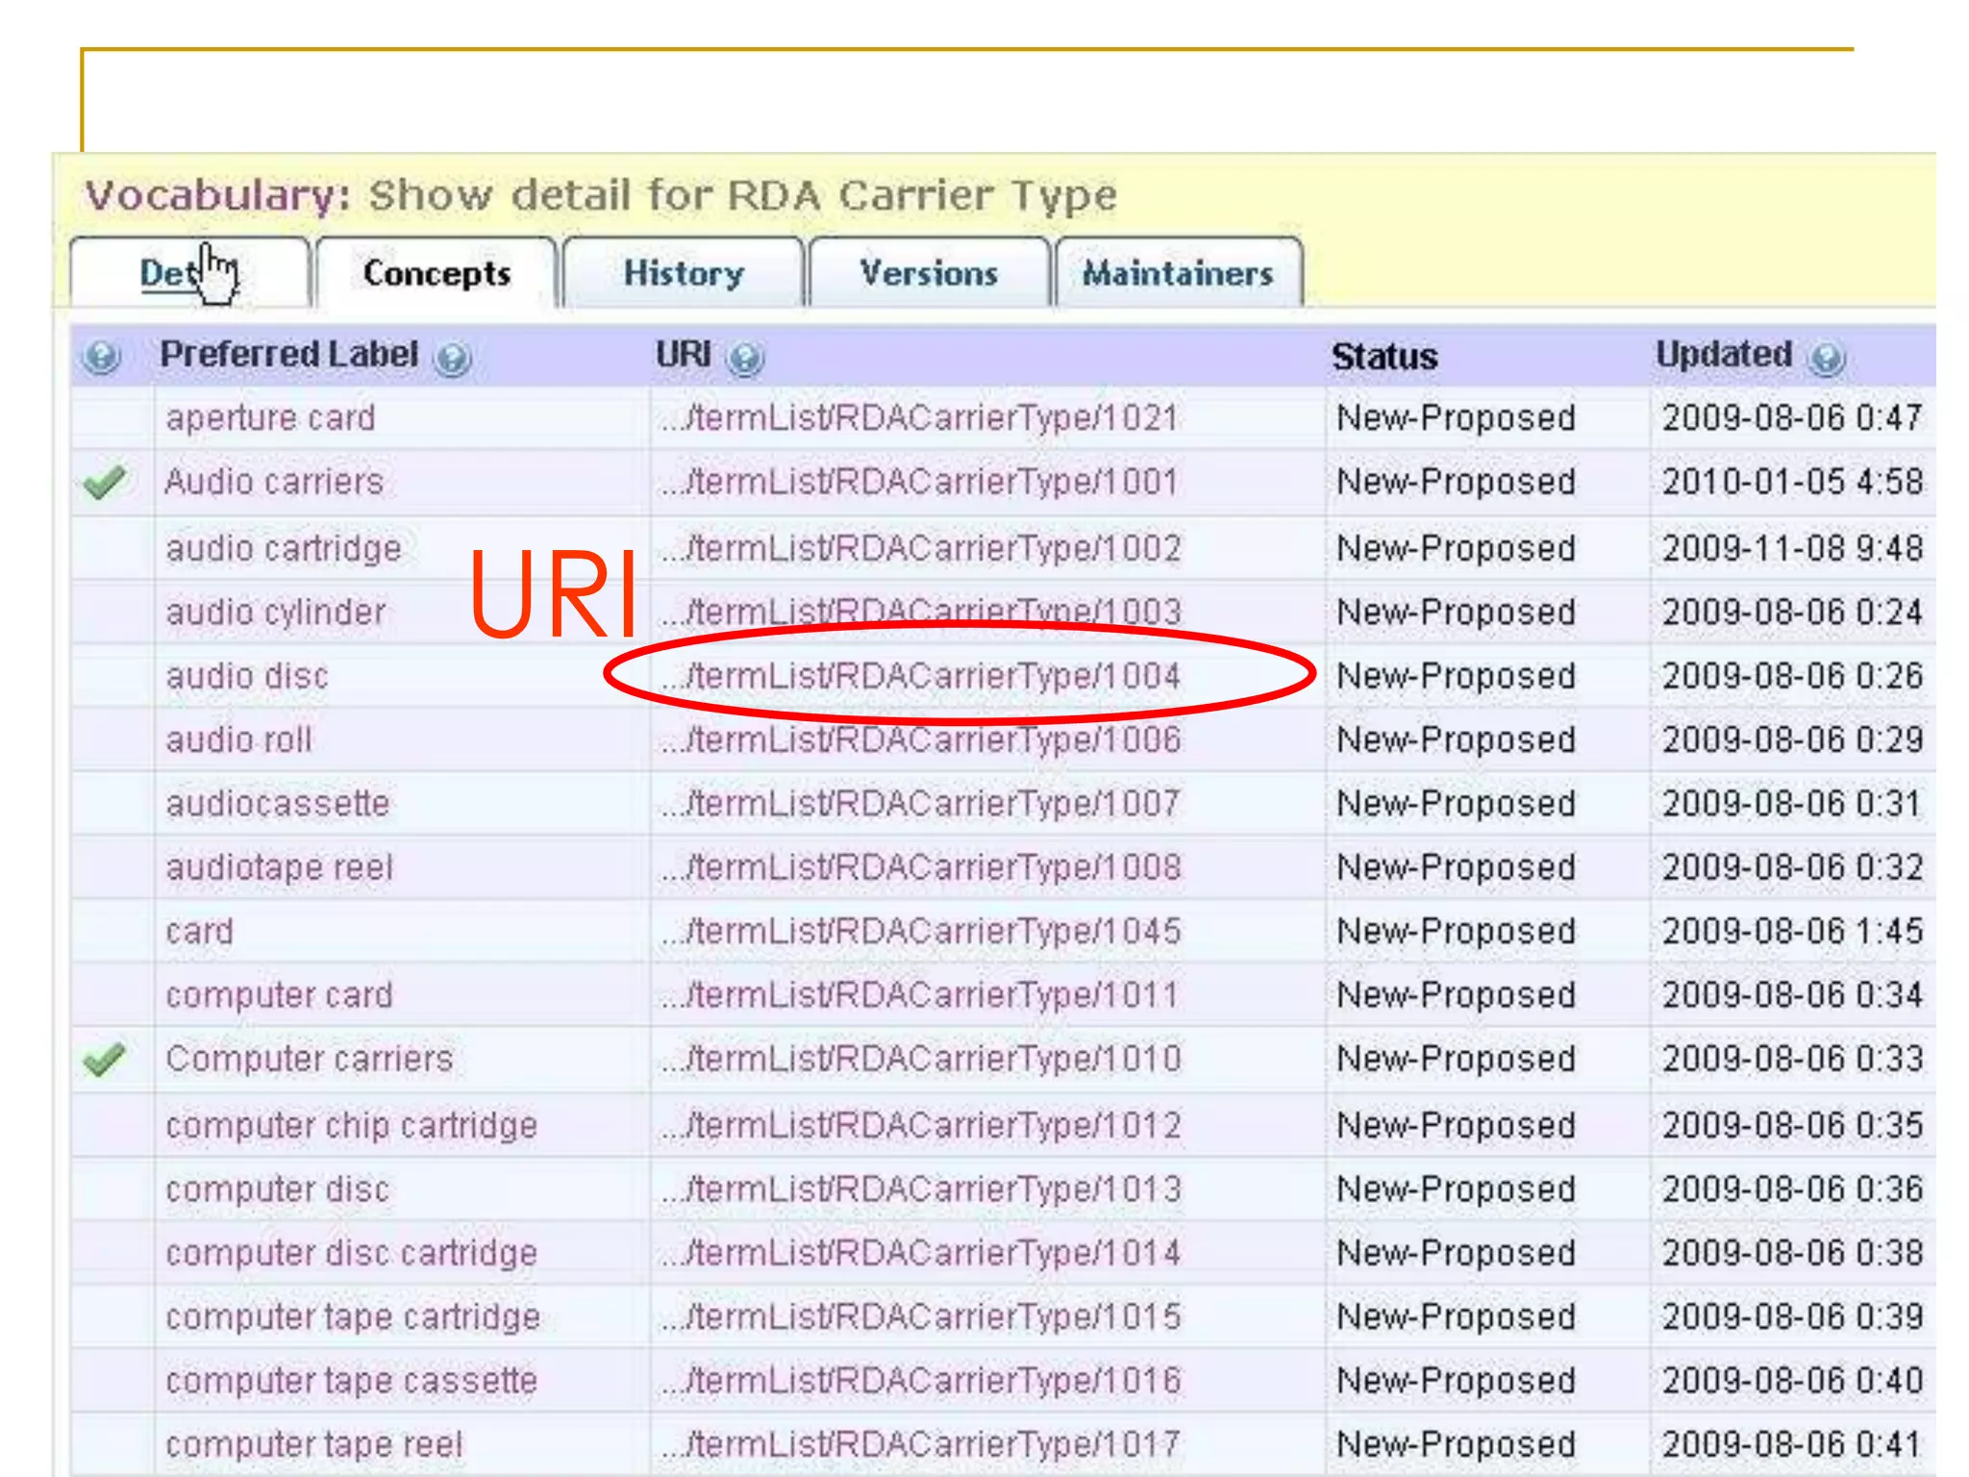
Task: Open computer chip cartridge label link
Action: 351,1125
